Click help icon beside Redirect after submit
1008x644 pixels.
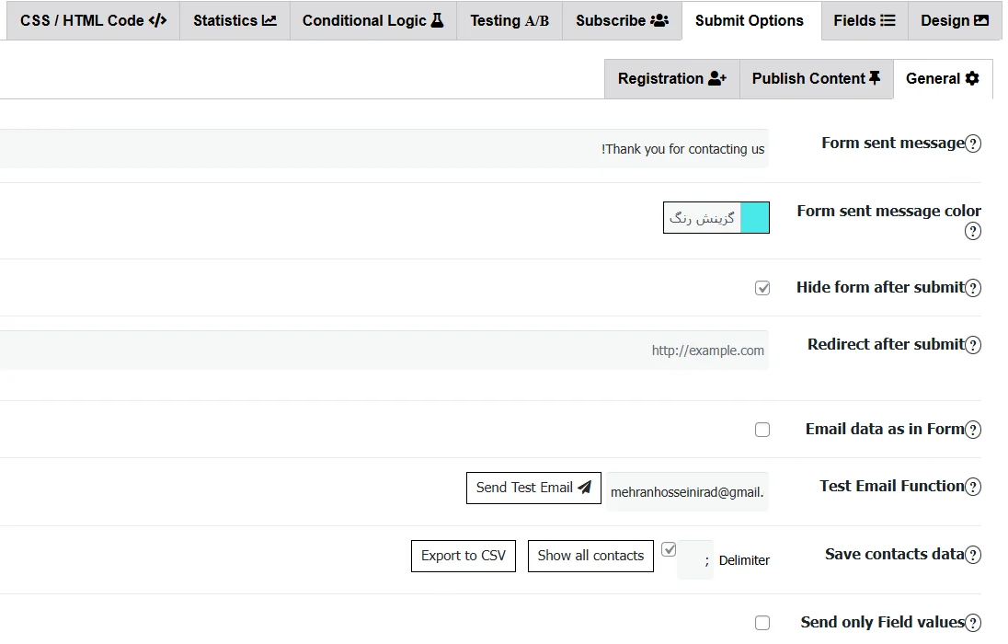click(x=973, y=345)
